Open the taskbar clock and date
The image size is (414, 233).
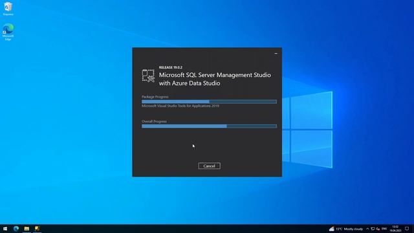point(395,228)
